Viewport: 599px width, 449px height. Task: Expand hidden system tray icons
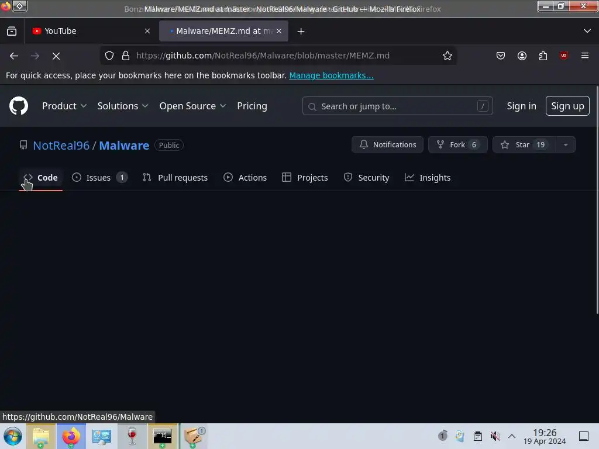pos(512,436)
